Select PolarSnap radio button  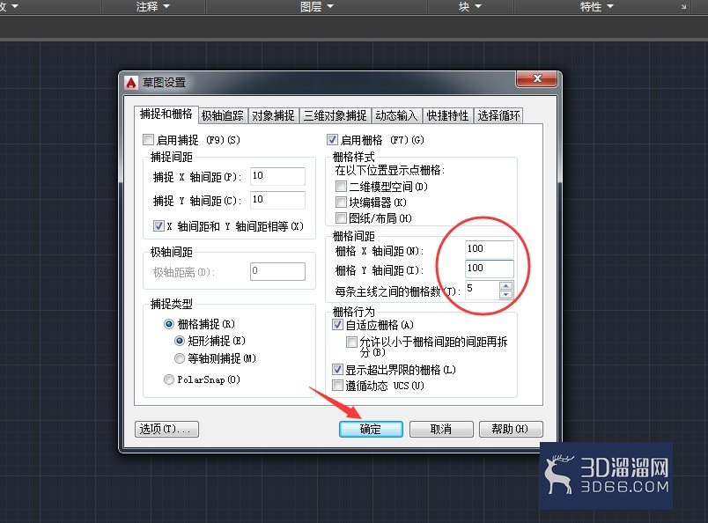169,379
